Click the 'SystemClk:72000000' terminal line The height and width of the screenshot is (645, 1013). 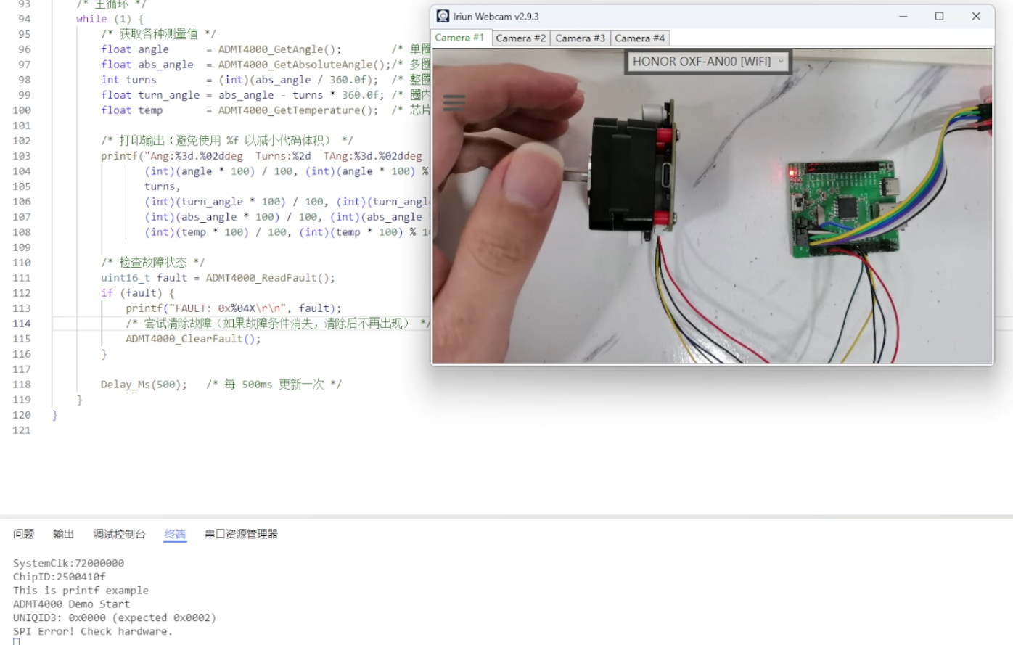point(68,563)
